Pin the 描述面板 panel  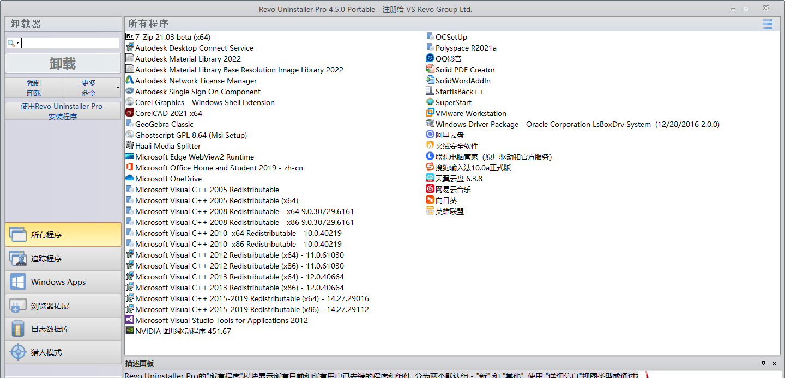pyautogui.click(x=764, y=363)
